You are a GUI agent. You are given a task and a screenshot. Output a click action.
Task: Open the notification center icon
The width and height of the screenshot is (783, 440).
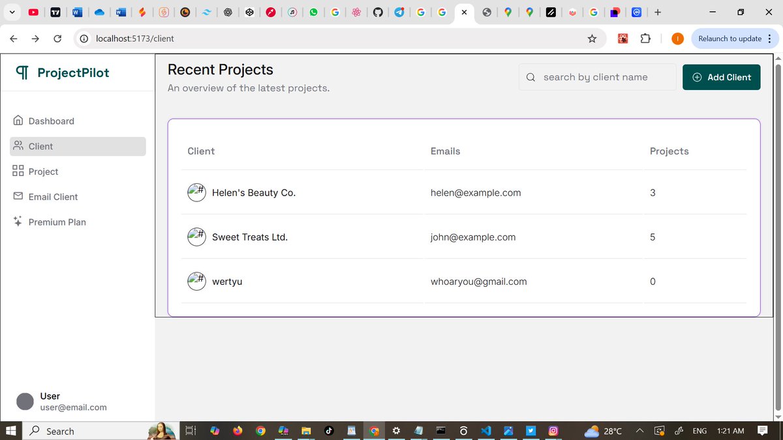[763, 431]
